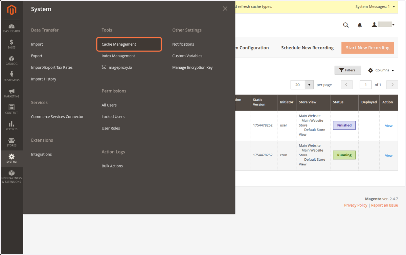406x255 pixels.
Task: Click the Status column header
Action: [344, 102]
